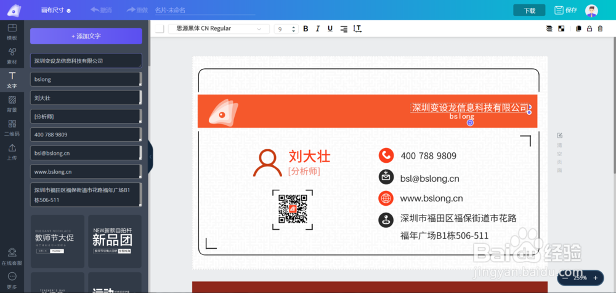Screen dimensions: 616x293
Task: Choose the 教师节大促 text style thumbnail
Action: coord(57,241)
